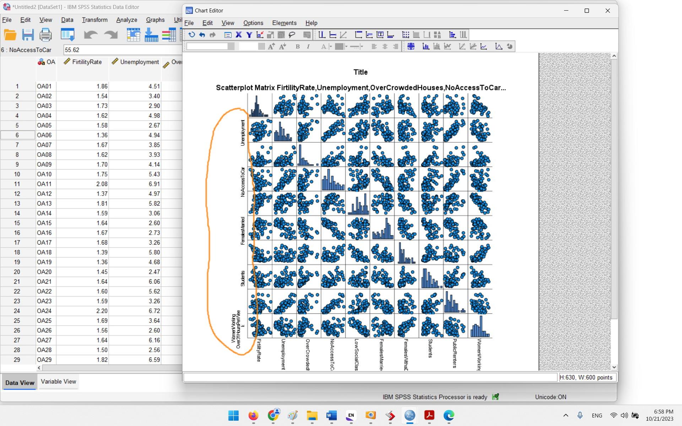Open the Analyze menu
This screenshot has width=682, height=426.
coord(126,20)
